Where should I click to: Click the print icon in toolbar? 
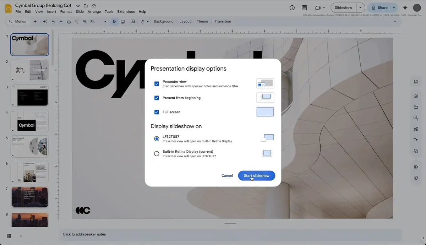click(69, 22)
